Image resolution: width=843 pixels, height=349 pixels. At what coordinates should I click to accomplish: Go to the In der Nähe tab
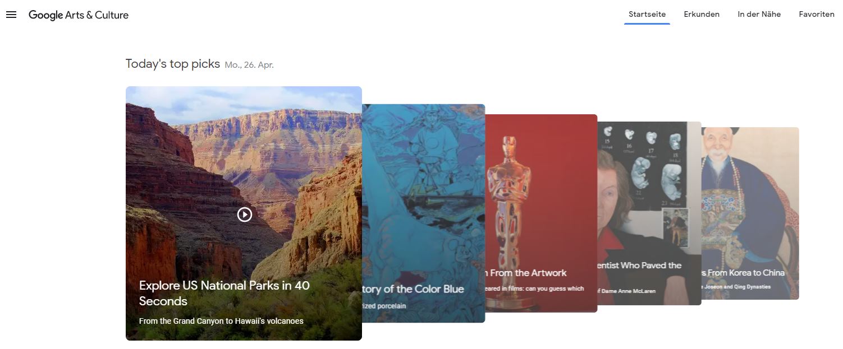(759, 15)
